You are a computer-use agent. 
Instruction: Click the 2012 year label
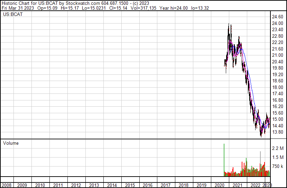76,185
